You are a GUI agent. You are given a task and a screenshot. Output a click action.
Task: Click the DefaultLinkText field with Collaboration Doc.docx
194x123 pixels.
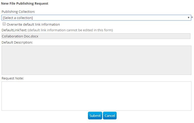96,36
